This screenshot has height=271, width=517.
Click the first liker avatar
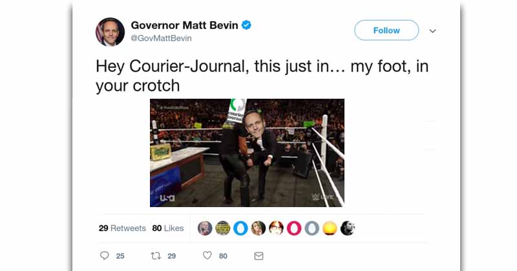point(205,228)
